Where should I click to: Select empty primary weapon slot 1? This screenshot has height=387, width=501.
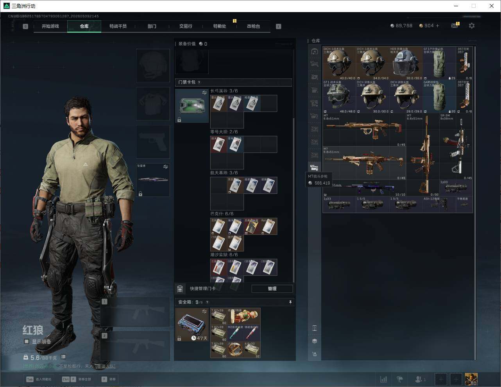[x=135, y=312]
